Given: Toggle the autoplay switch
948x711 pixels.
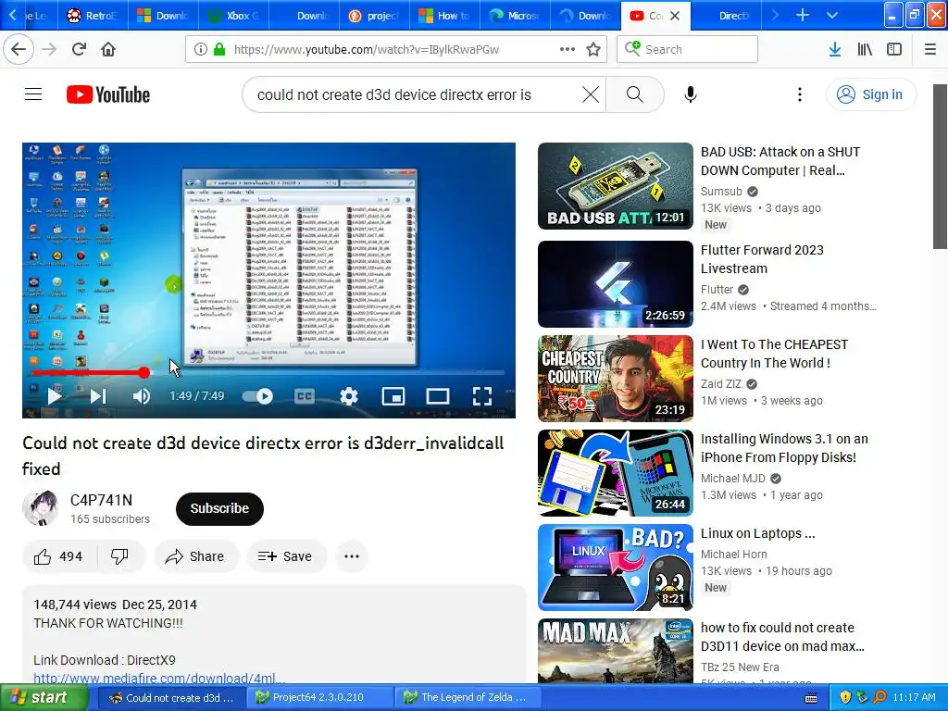Looking at the screenshot, I should click(257, 396).
